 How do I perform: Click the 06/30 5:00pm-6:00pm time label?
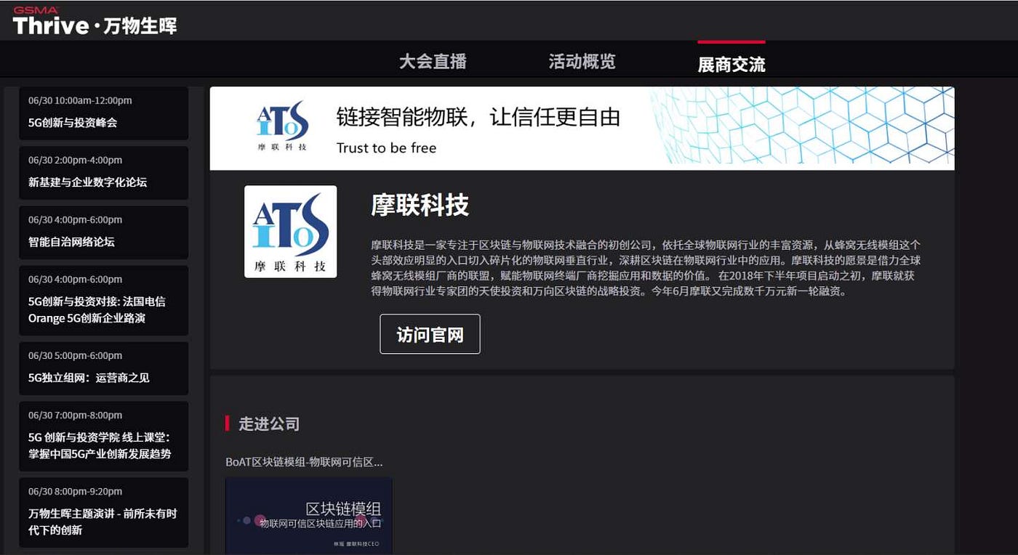point(75,355)
